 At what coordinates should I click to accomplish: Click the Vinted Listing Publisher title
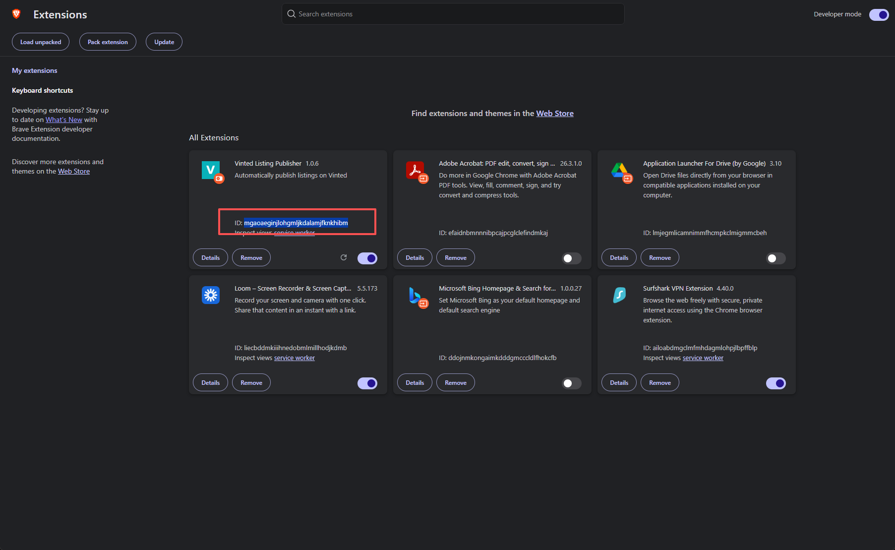[x=268, y=163]
